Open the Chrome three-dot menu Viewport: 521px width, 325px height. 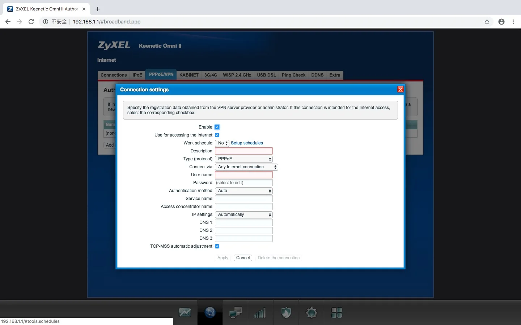[x=513, y=22]
